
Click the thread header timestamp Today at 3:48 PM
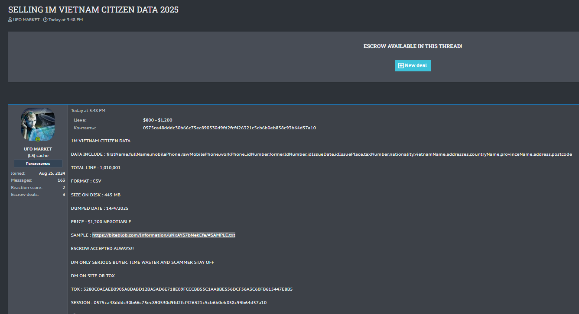click(65, 20)
